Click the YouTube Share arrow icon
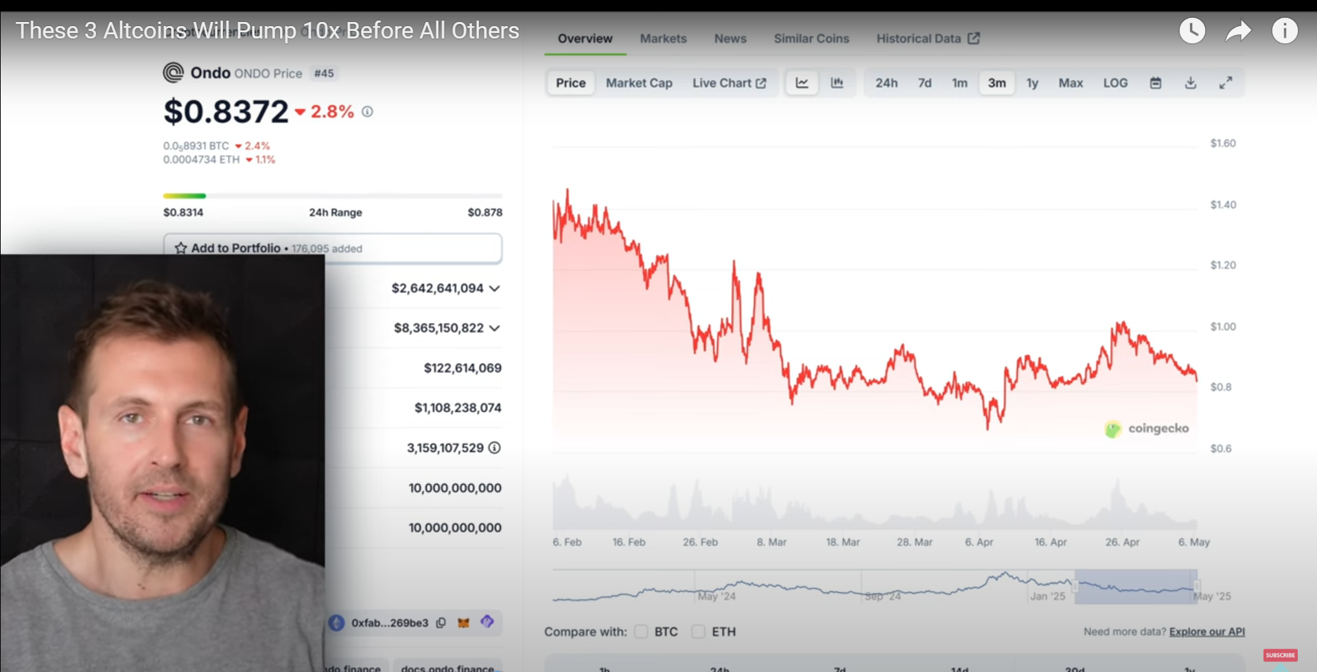The width and height of the screenshot is (1317, 672). (1239, 31)
